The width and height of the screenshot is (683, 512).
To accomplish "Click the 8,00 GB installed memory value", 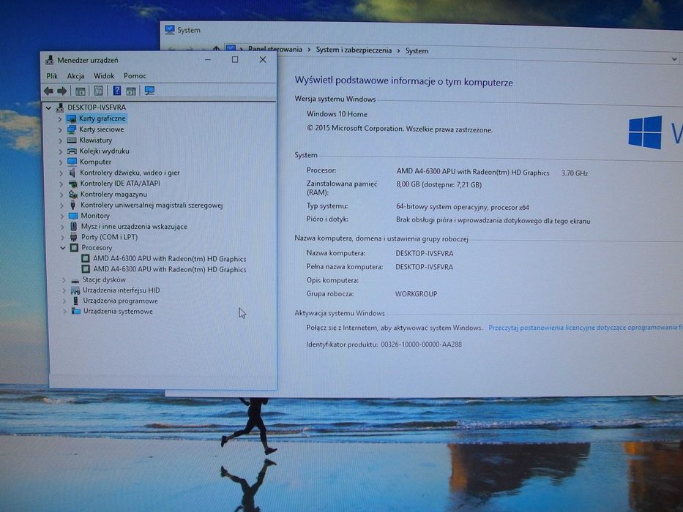I will coord(438,184).
